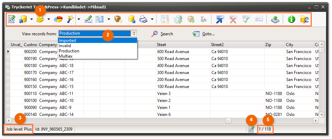Viewport: 332px width, 139px height.
Task: Click the envelope letter toolbar icon
Action: pos(165,20)
